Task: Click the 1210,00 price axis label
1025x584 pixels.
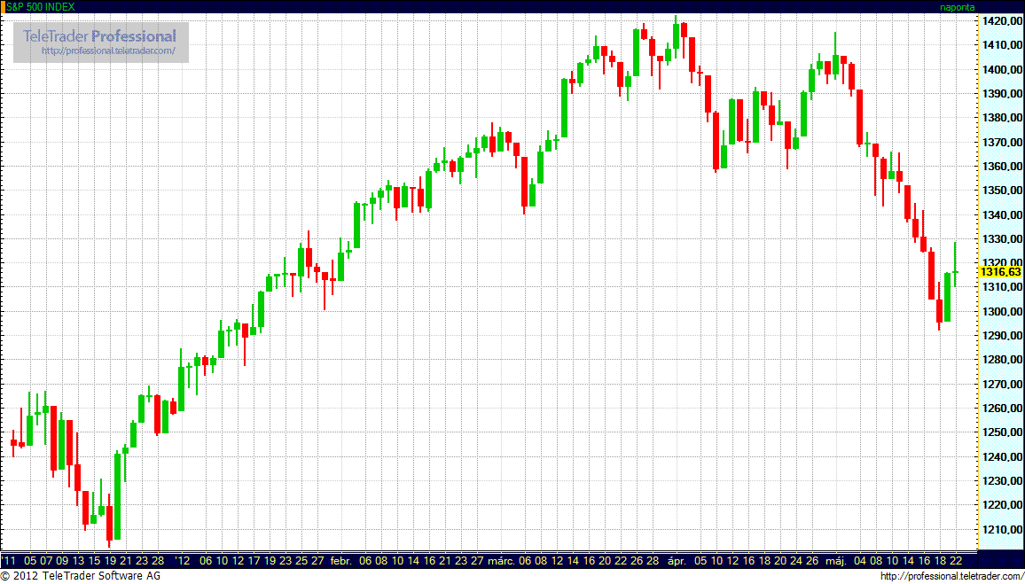Action: coord(1002,528)
